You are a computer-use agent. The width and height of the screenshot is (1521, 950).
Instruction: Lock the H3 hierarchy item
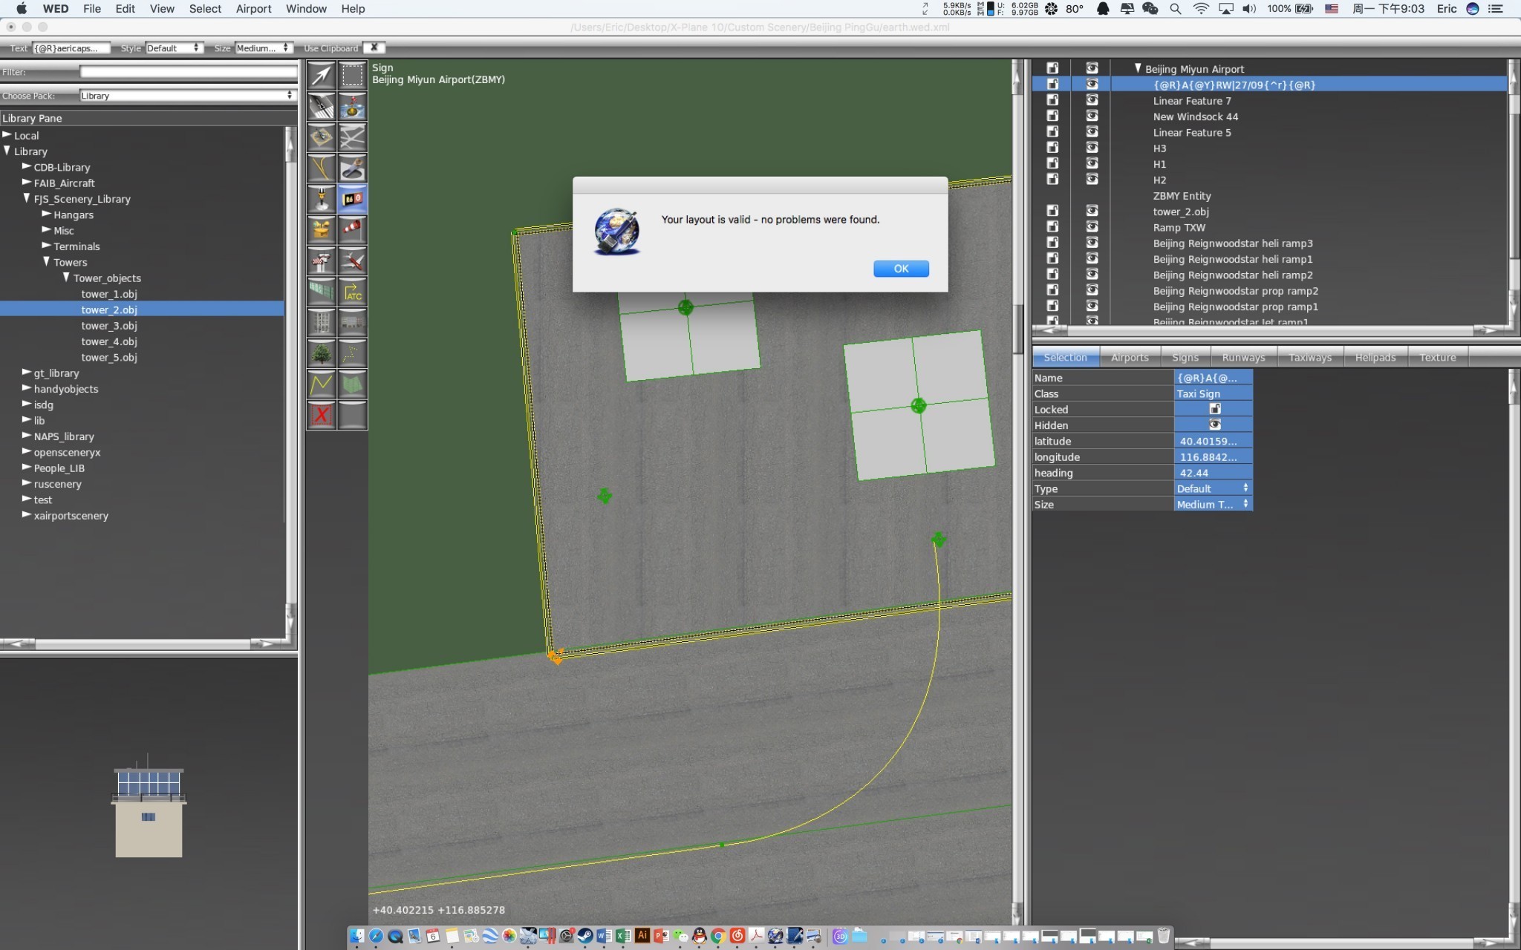click(x=1052, y=148)
